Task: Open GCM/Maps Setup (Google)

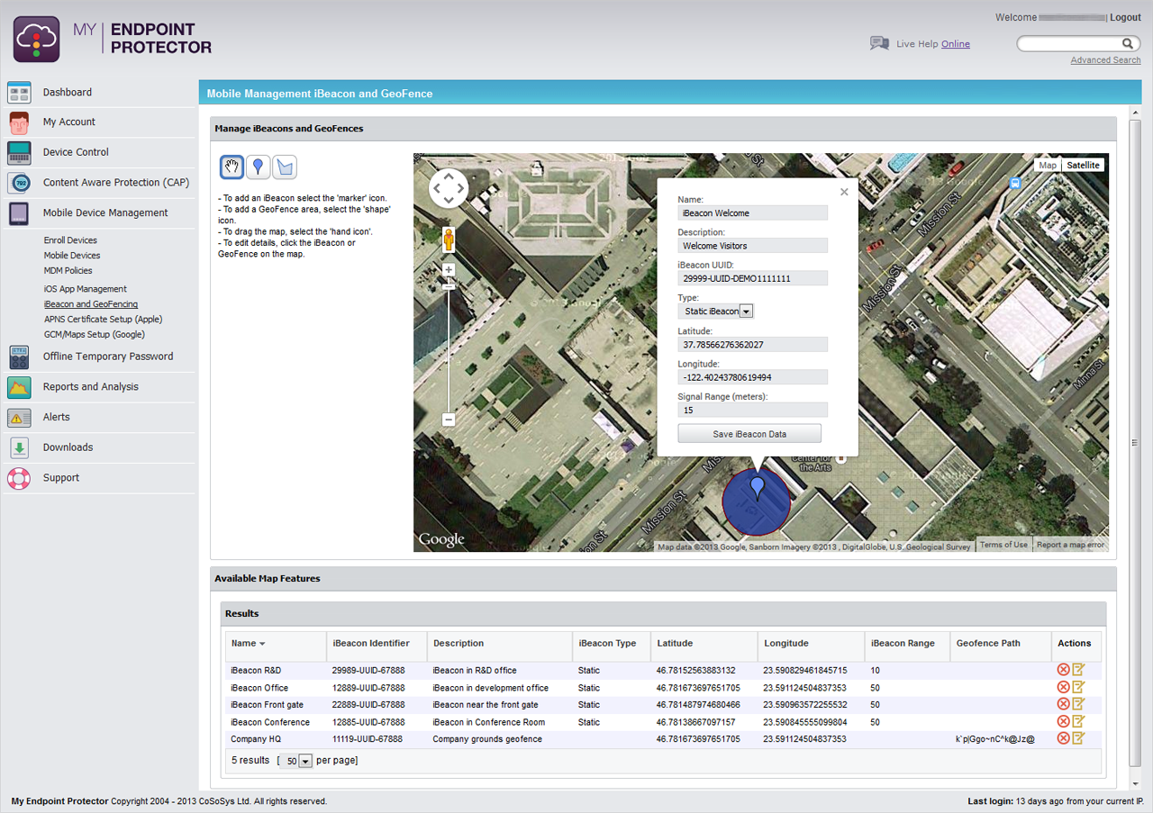Action: point(95,335)
